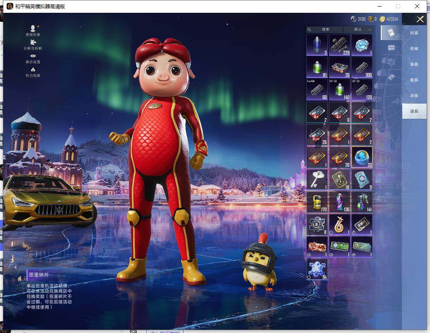
Task: Click the emulator app icon in title bar
Action: pos(10,6)
